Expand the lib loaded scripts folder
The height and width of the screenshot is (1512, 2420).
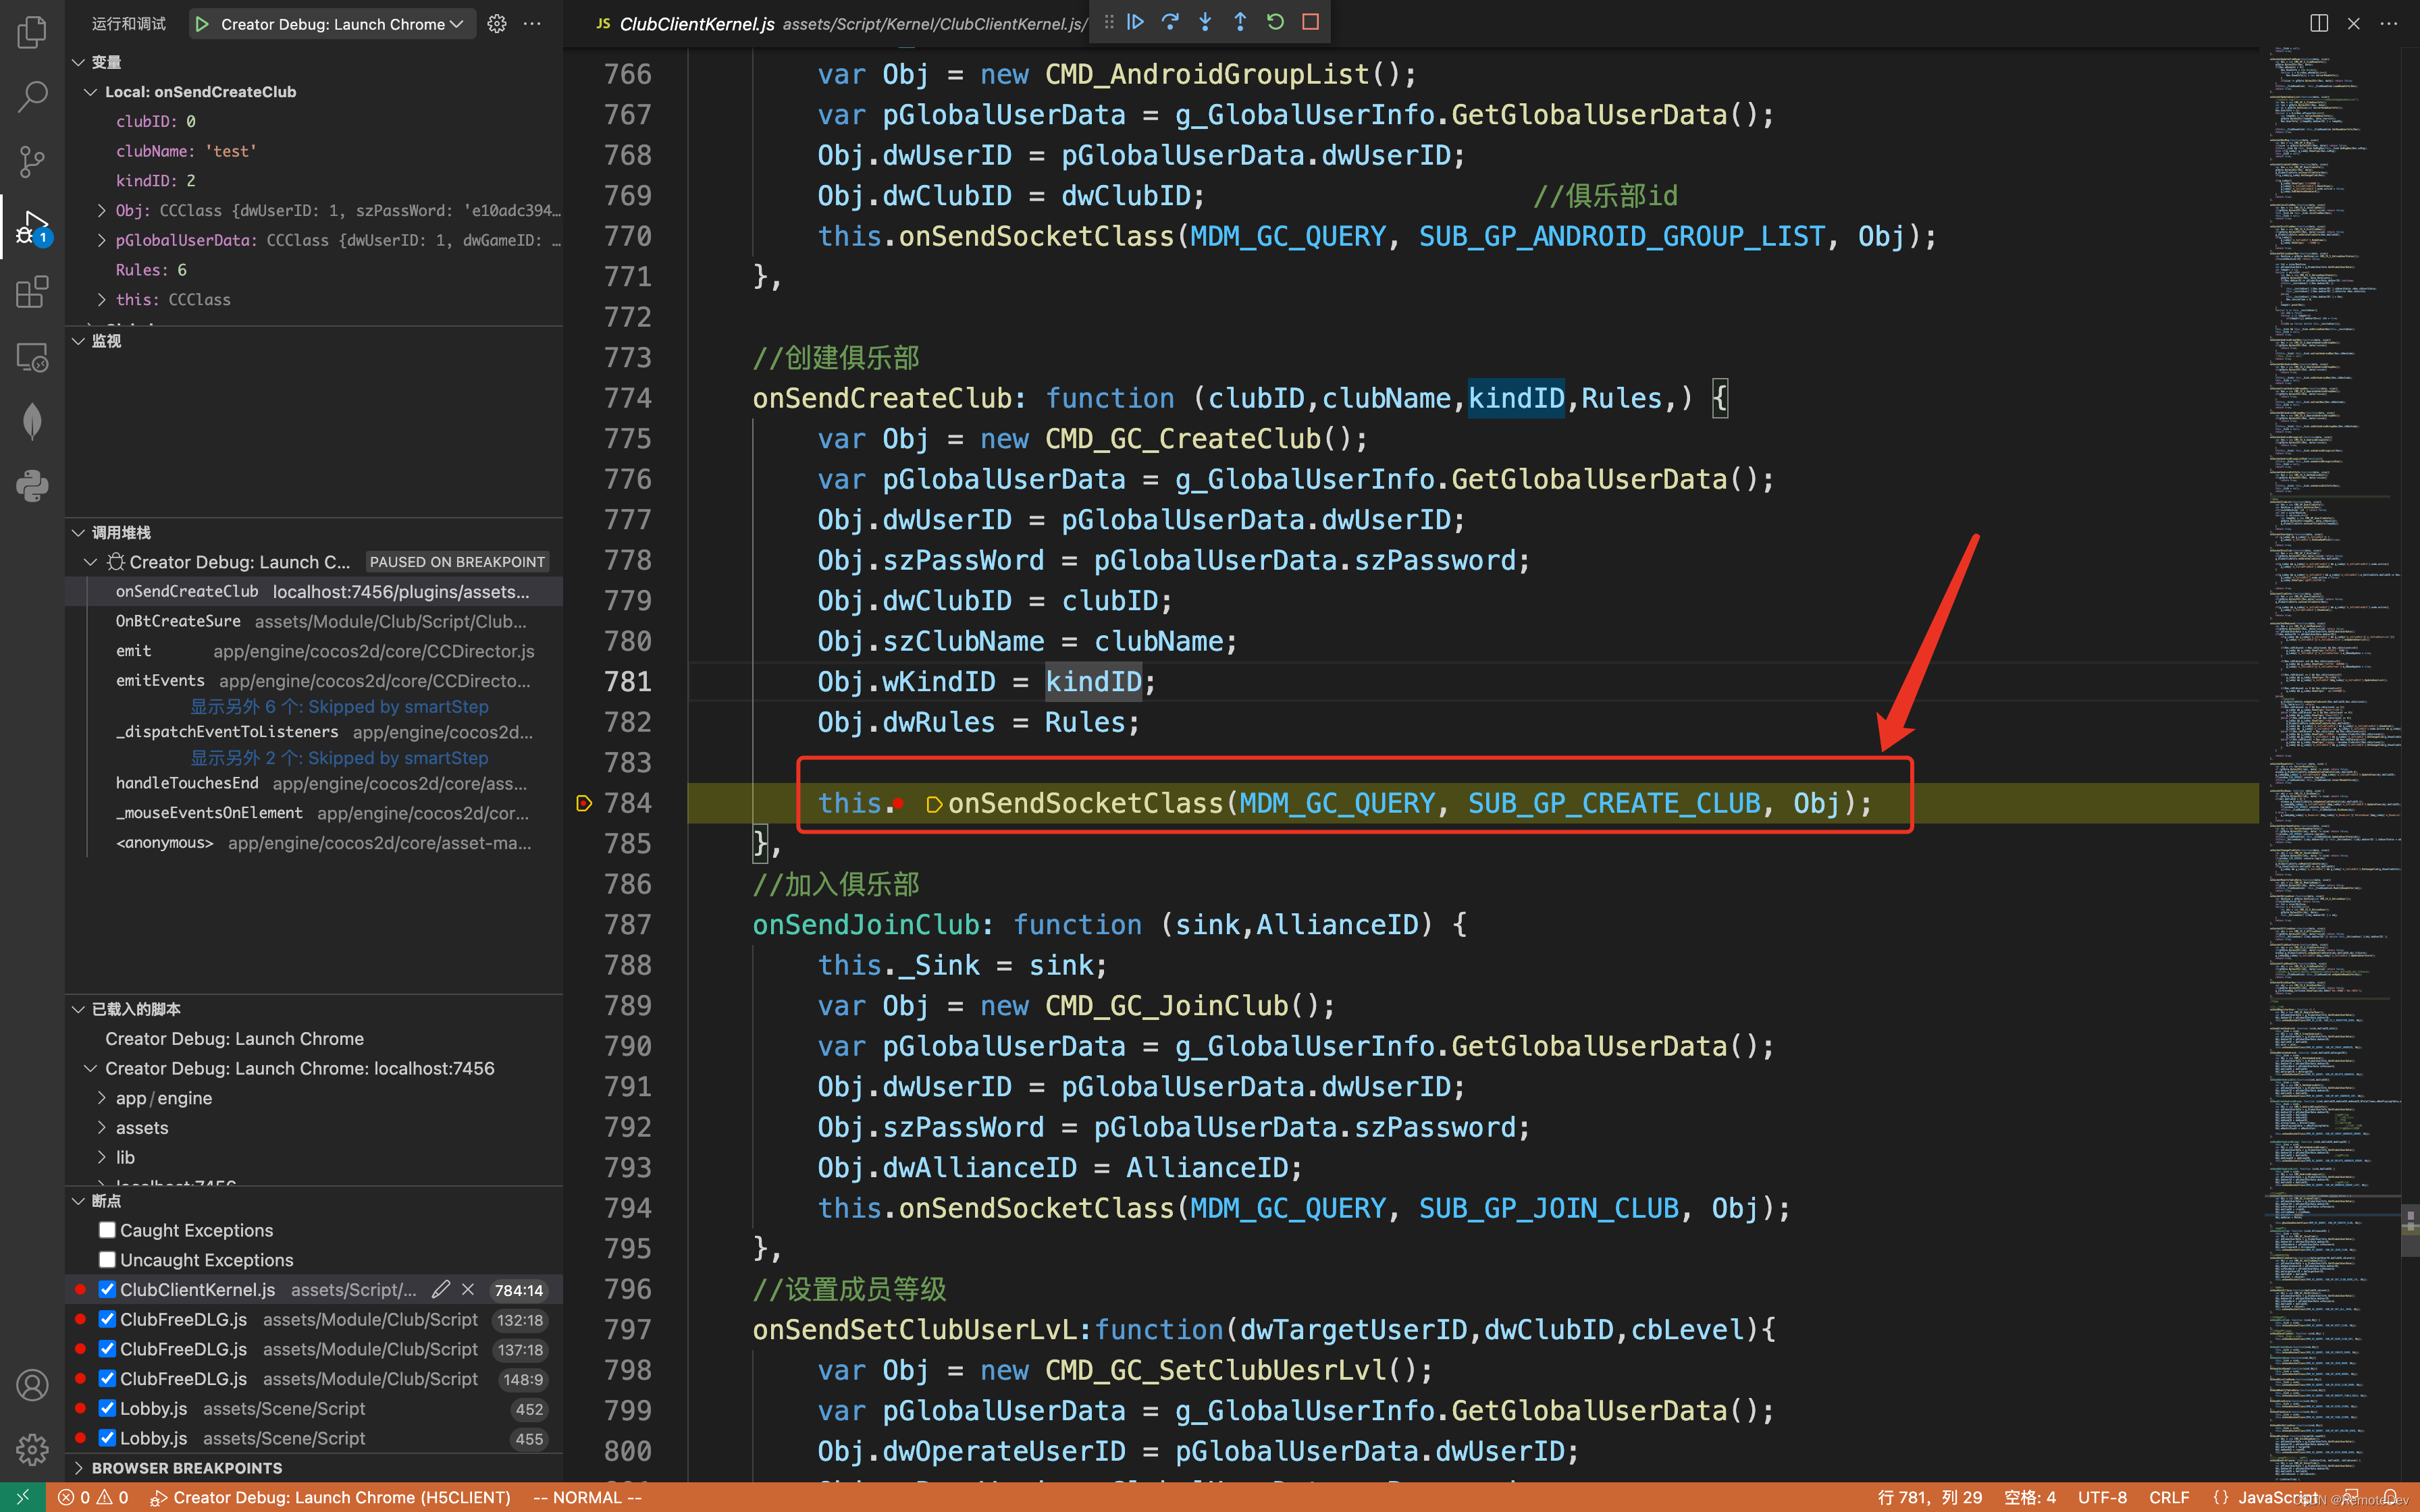pos(101,1157)
